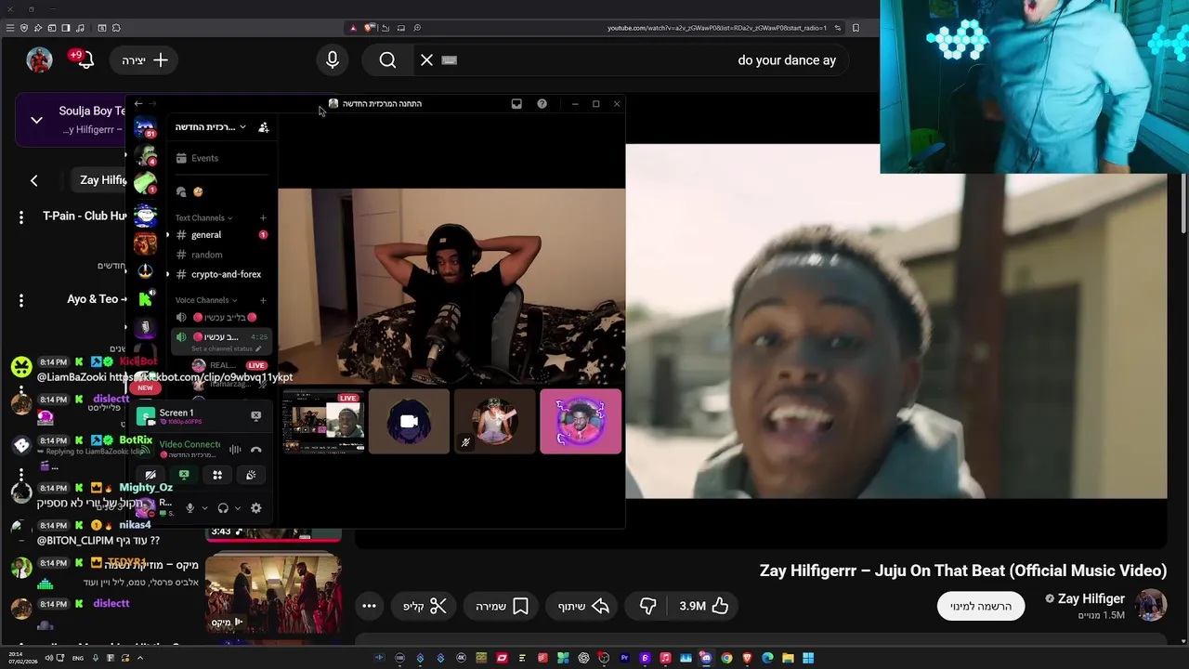The width and height of the screenshot is (1189, 669).
Task: Collapse the Soulja Boy playlist panel
Action: click(x=36, y=120)
